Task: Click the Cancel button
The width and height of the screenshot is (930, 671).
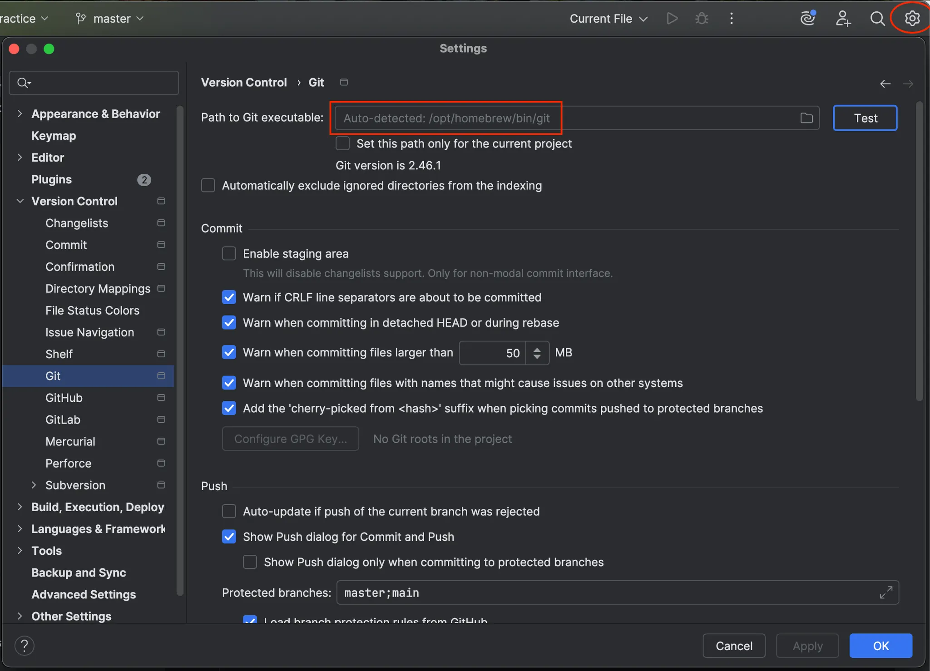Action: click(x=734, y=646)
